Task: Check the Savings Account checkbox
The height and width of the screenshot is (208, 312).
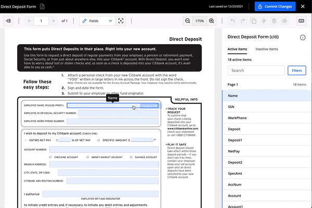Action: pyautogui.click(x=131, y=157)
